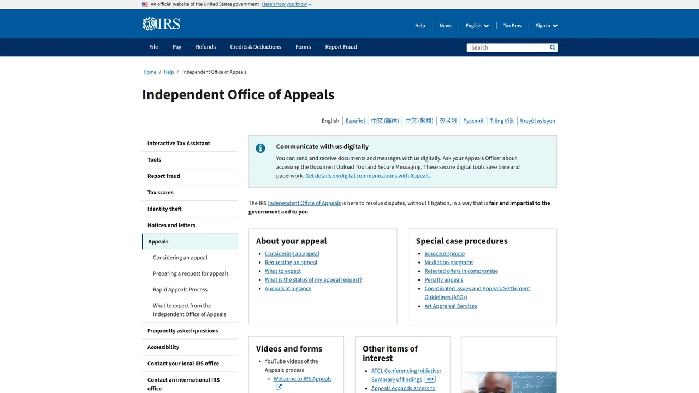Open Rapid Appeals Process in the sidebar
Image resolution: width=699 pixels, height=393 pixels.
pyautogui.click(x=180, y=290)
